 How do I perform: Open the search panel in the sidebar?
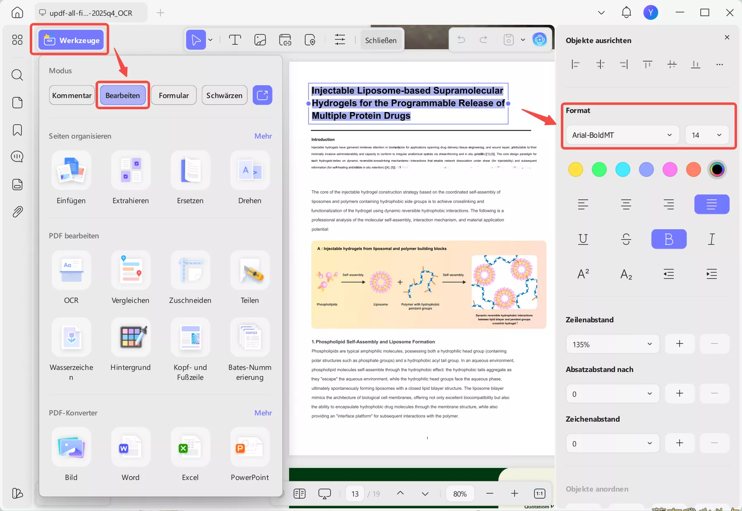point(17,75)
